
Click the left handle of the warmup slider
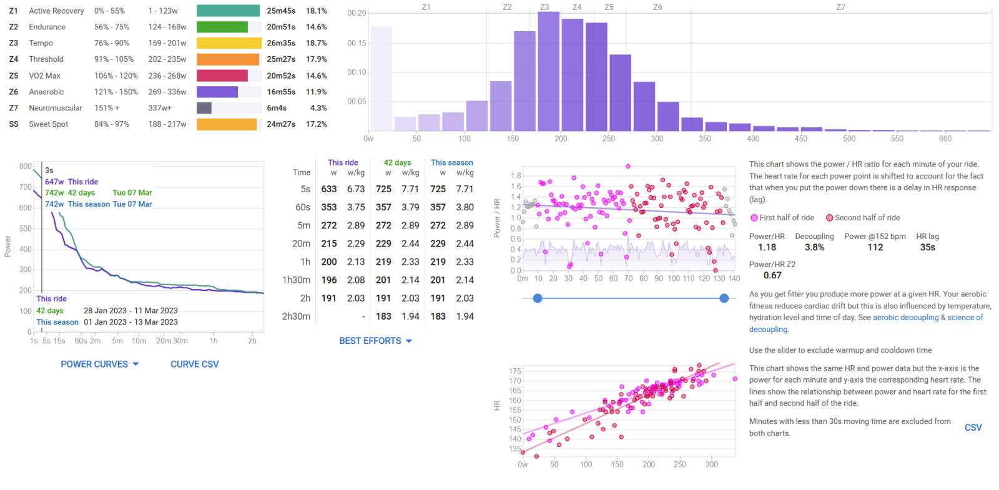[x=538, y=298]
